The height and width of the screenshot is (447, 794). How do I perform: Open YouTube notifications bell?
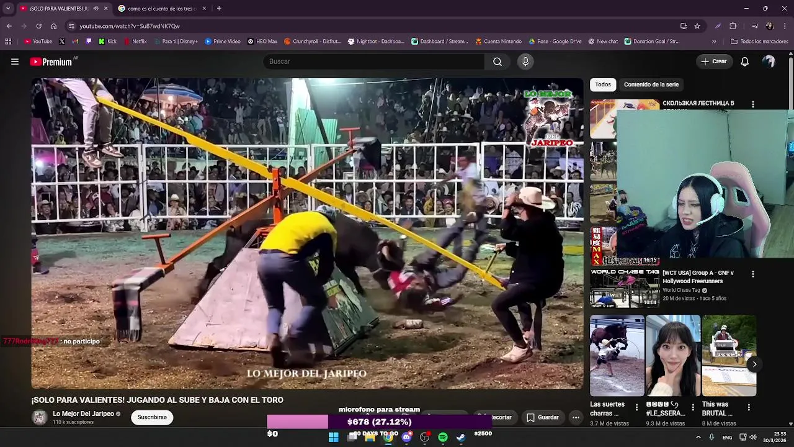click(745, 61)
